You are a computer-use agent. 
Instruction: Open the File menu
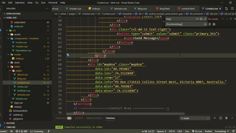click(x=3, y=3)
